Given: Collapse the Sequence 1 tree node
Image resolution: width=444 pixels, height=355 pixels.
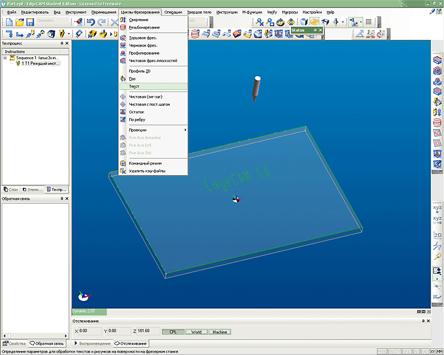Looking at the screenshot, I should (x=5, y=58).
